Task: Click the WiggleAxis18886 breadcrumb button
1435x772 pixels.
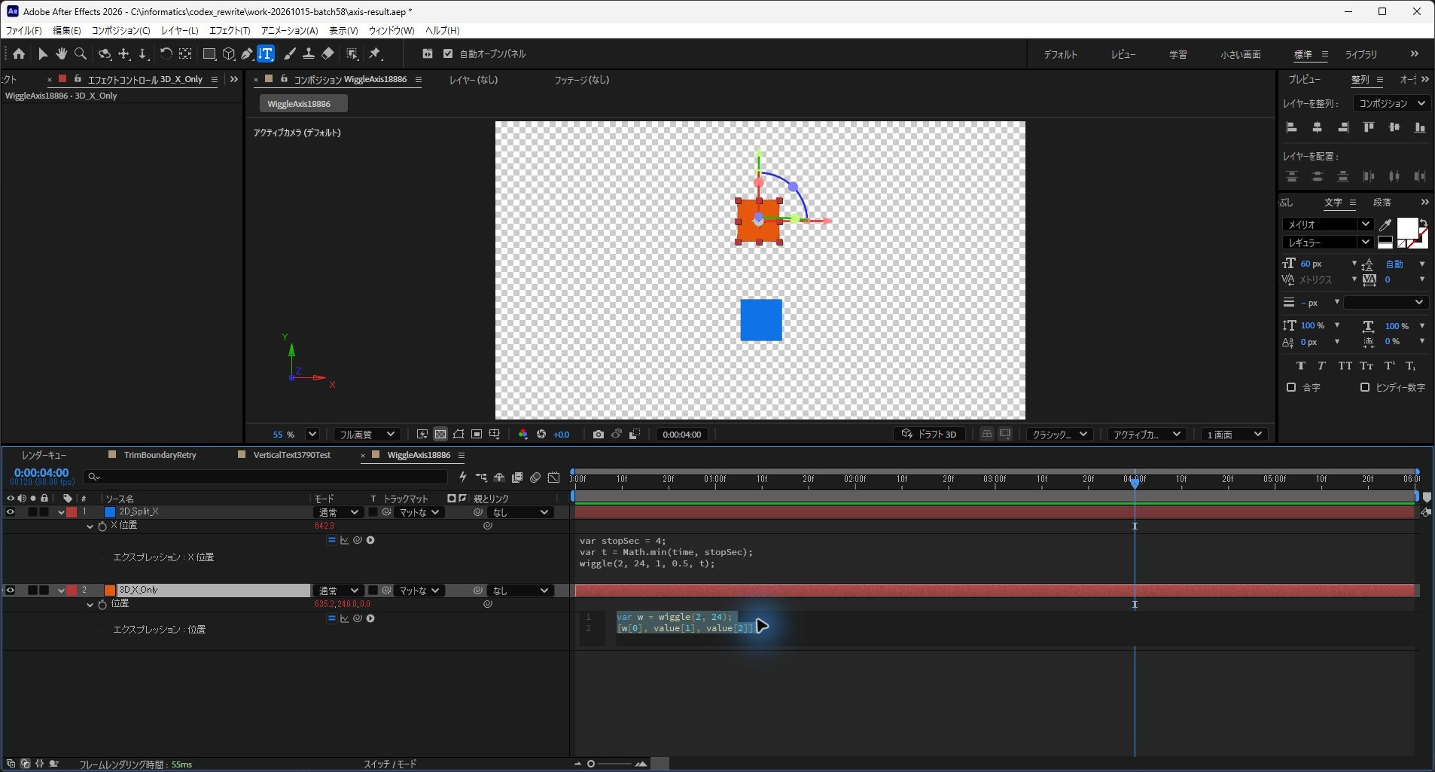Action: pyautogui.click(x=303, y=104)
